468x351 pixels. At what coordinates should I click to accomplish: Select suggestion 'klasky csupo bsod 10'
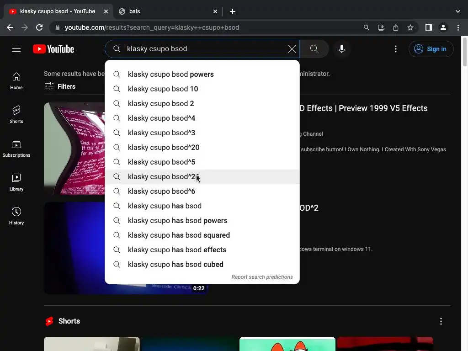(202, 89)
